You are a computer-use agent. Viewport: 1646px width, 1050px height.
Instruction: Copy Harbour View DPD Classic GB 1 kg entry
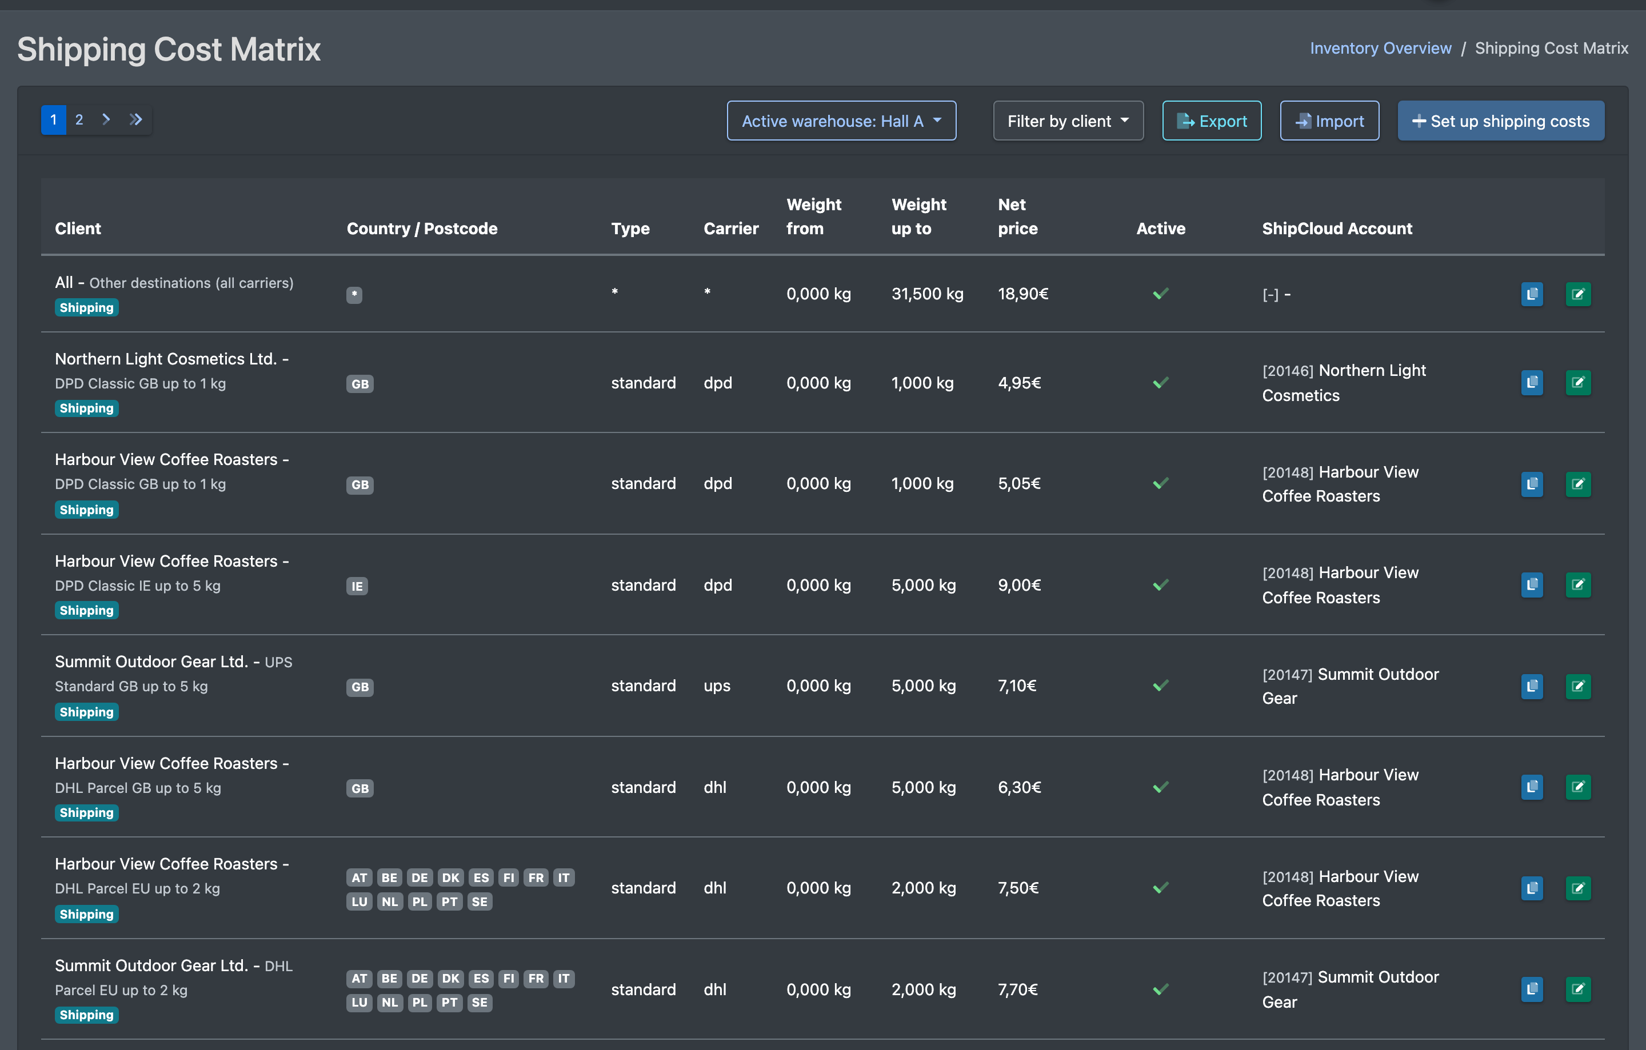tap(1532, 484)
